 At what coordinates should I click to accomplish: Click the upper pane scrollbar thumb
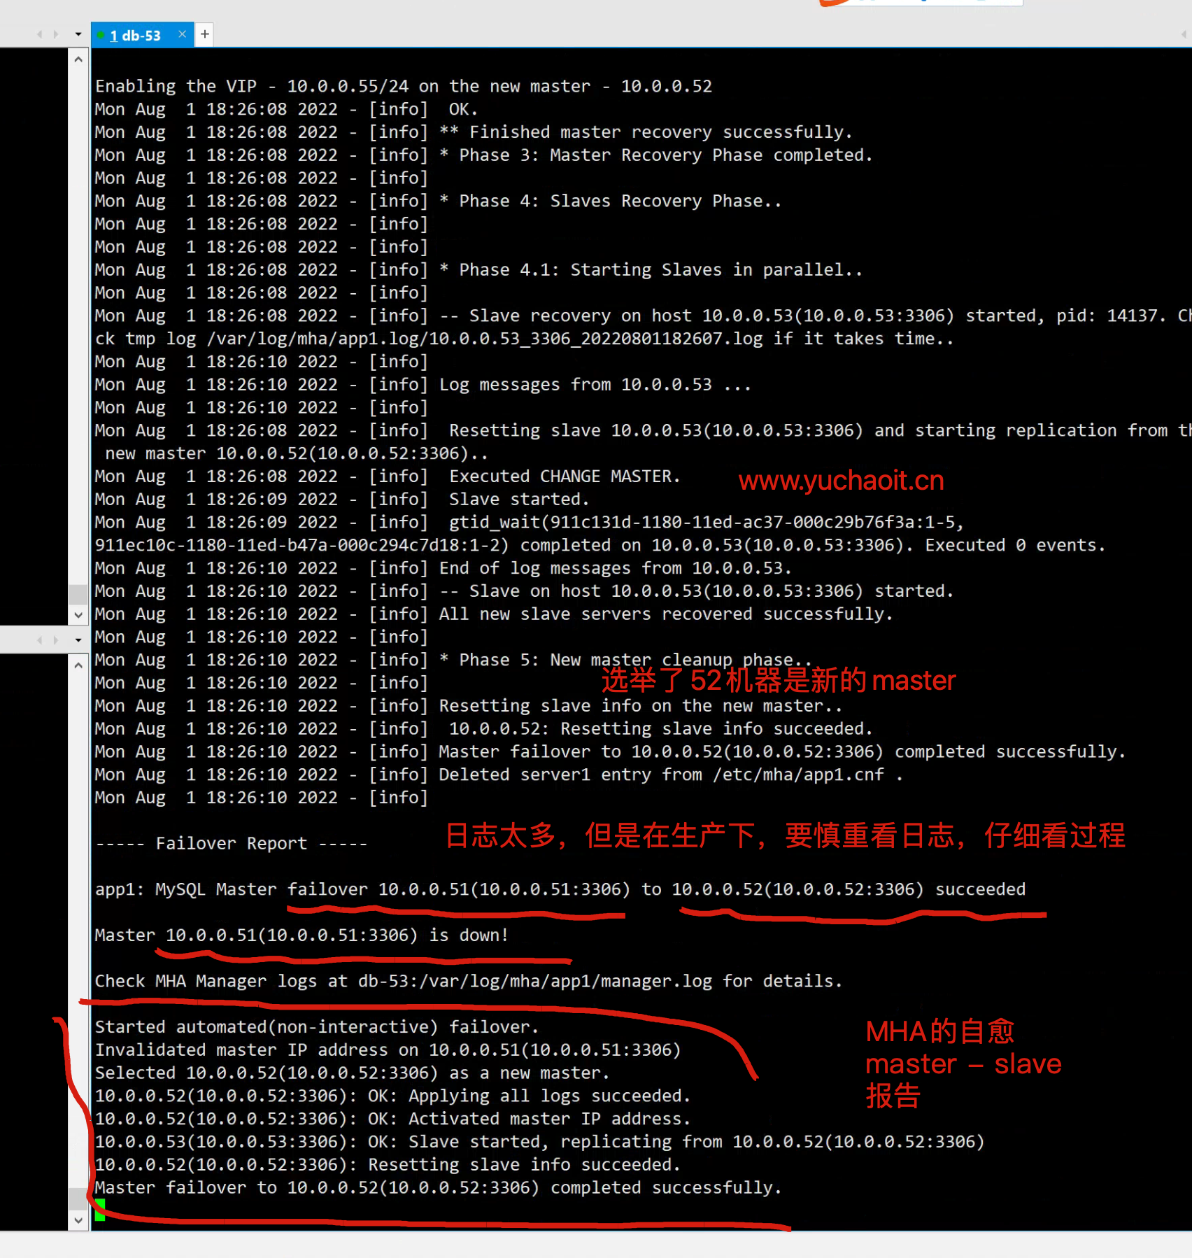point(78,594)
